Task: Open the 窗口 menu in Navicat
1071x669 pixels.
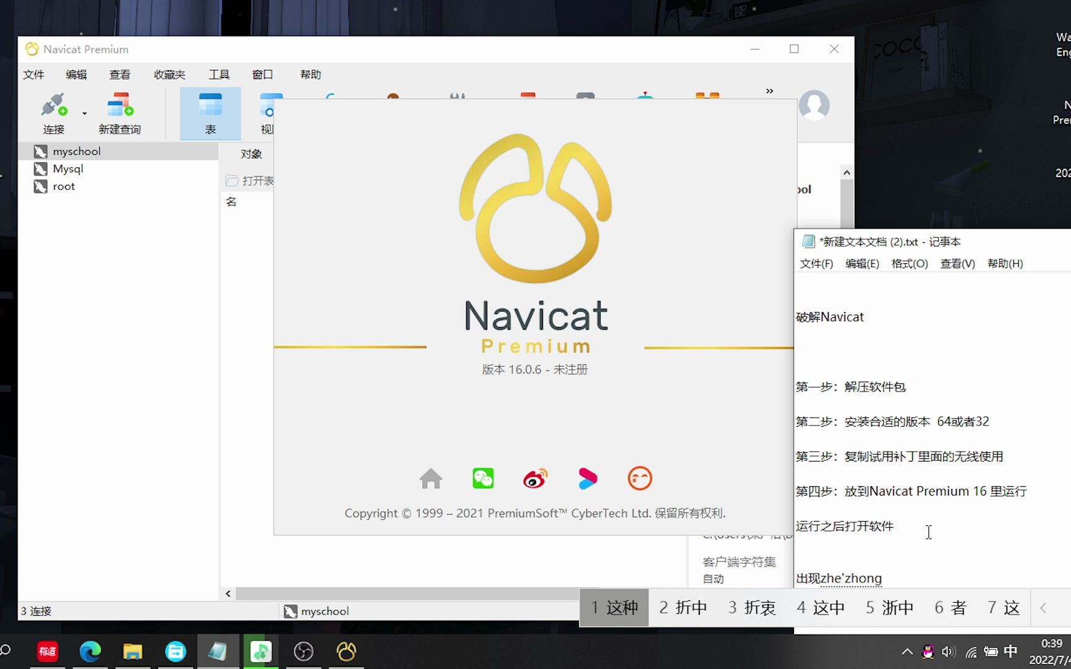Action: [x=262, y=75]
